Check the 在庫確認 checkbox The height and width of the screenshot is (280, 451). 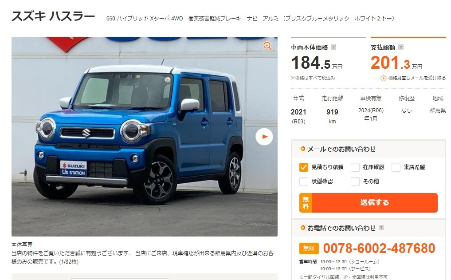(355, 167)
